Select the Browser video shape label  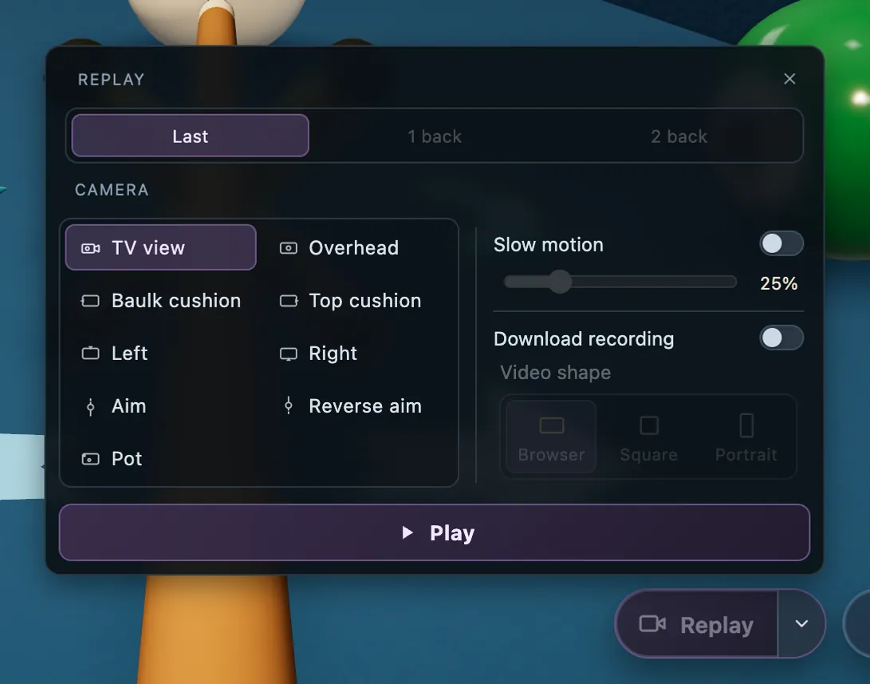[552, 455]
